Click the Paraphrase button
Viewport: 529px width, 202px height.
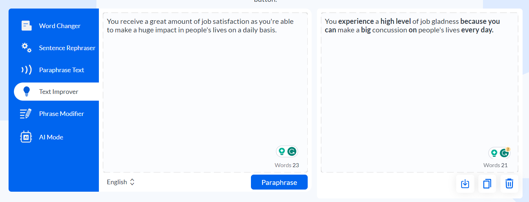point(279,182)
